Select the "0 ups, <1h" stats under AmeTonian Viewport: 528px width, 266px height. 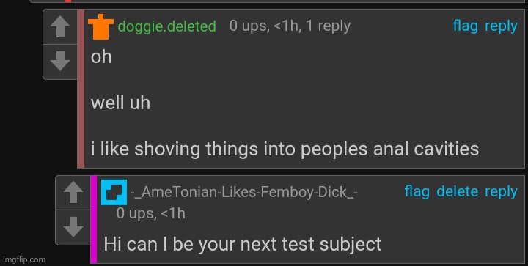tap(150, 213)
